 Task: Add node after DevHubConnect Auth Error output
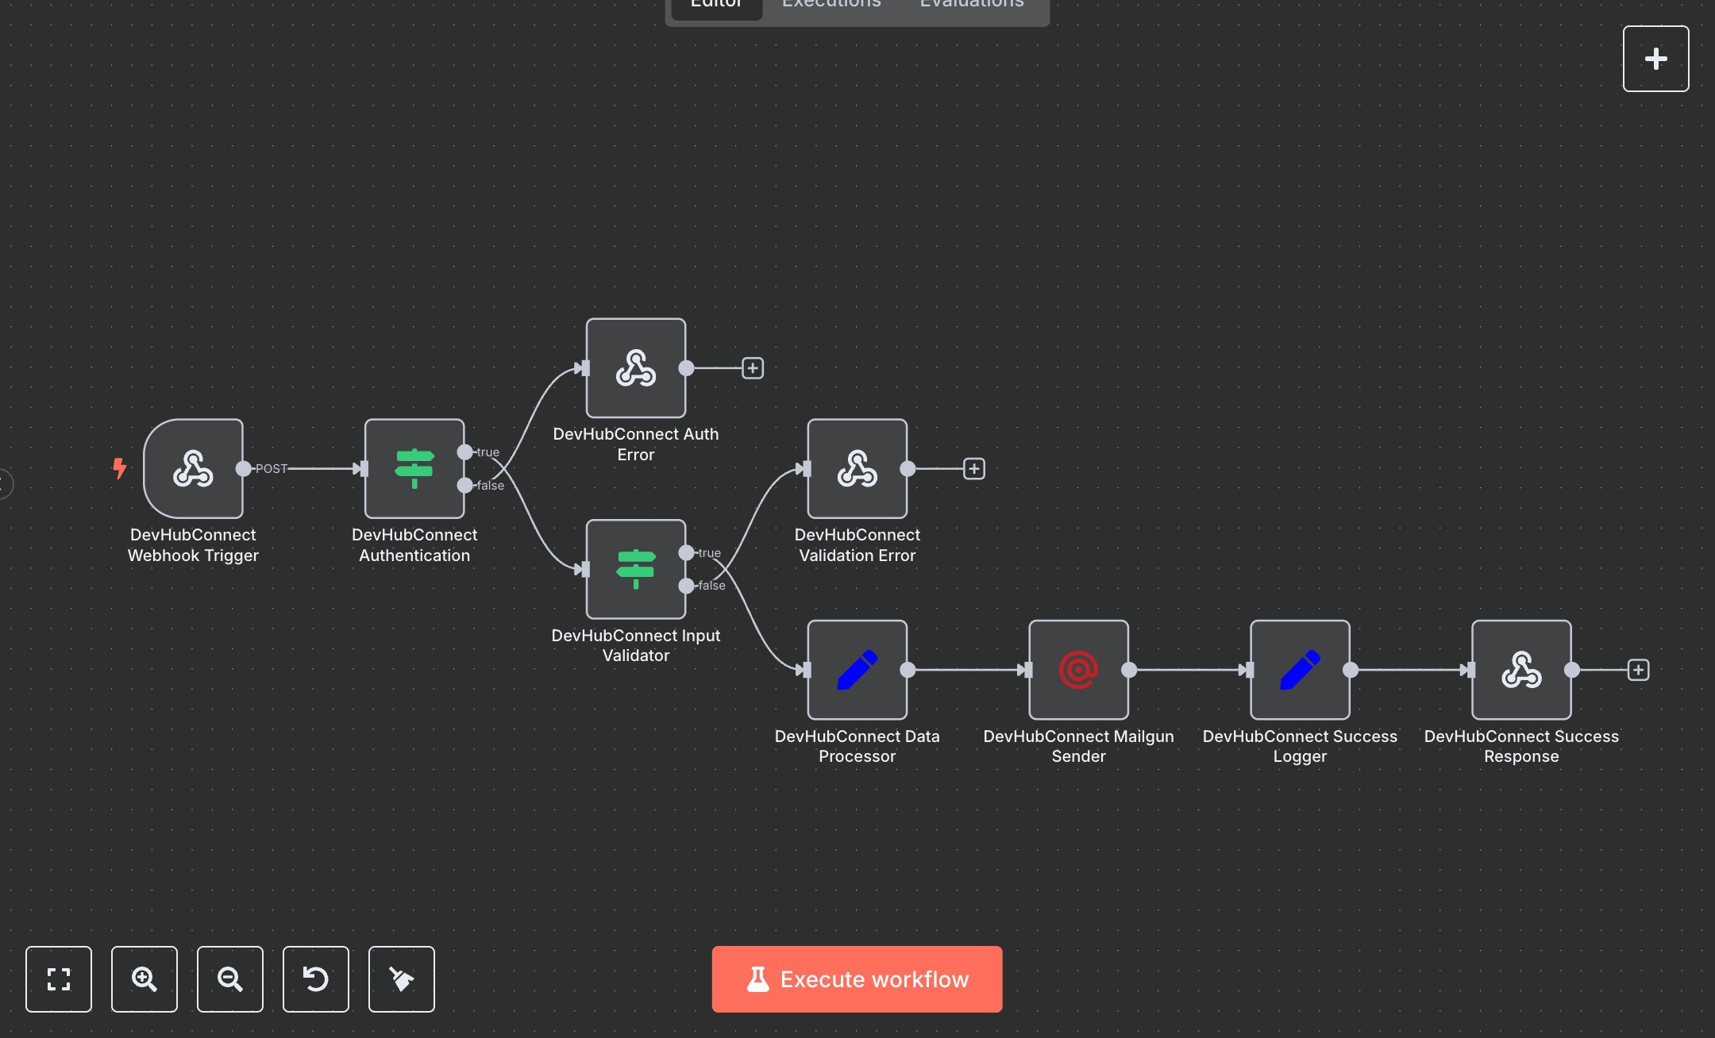pyautogui.click(x=752, y=367)
